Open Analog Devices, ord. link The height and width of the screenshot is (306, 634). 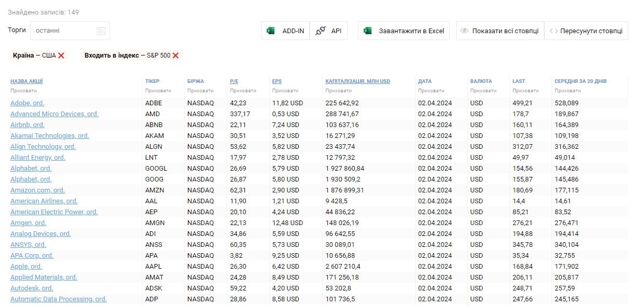[x=40, y=233]
